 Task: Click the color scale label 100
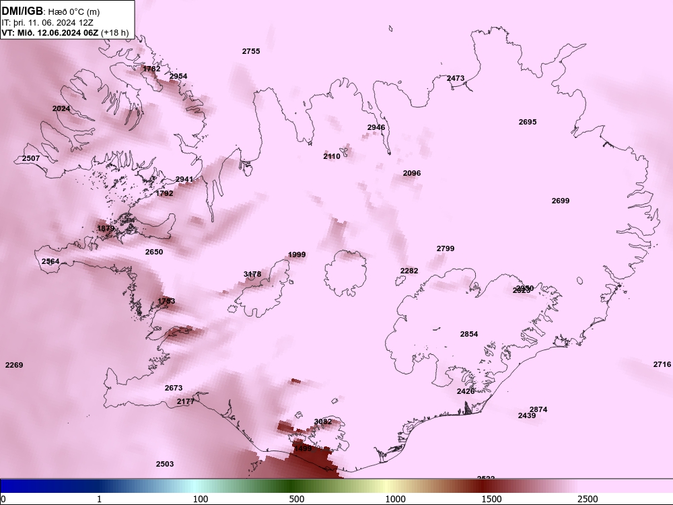(x=201, y=499)
